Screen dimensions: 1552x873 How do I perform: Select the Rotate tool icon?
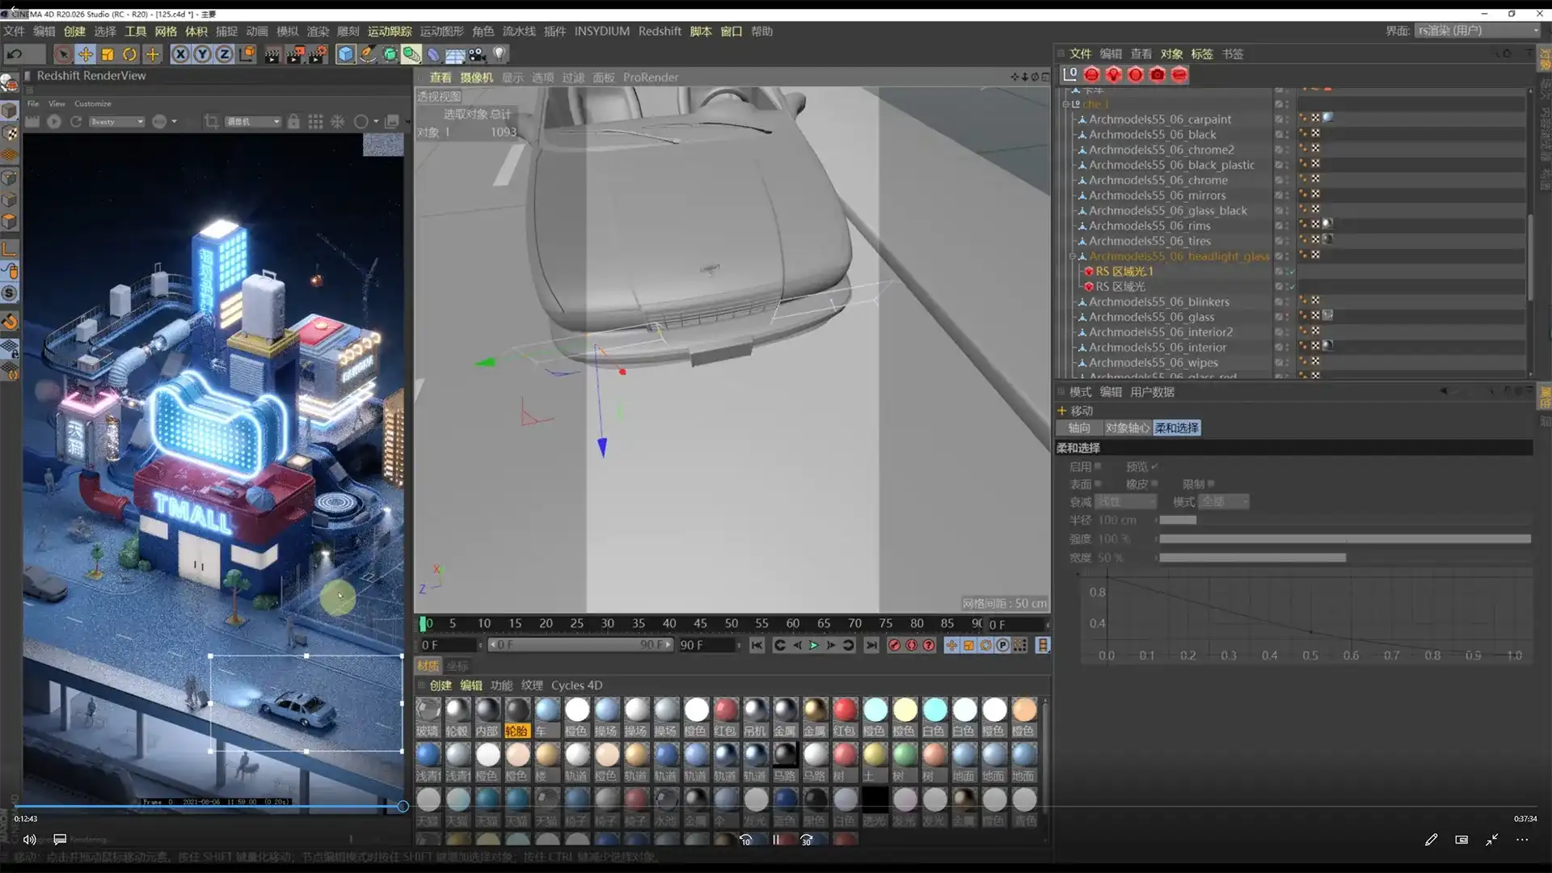[129, 54]
